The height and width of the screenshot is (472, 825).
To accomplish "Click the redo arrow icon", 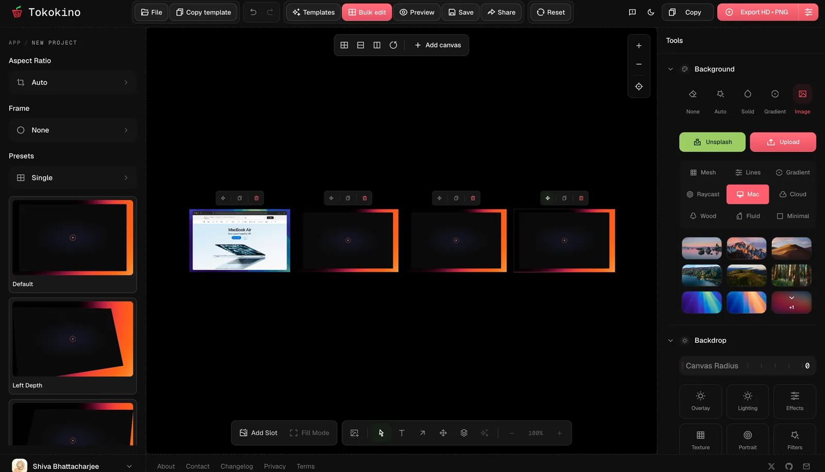I will click(x=270, y=12).
